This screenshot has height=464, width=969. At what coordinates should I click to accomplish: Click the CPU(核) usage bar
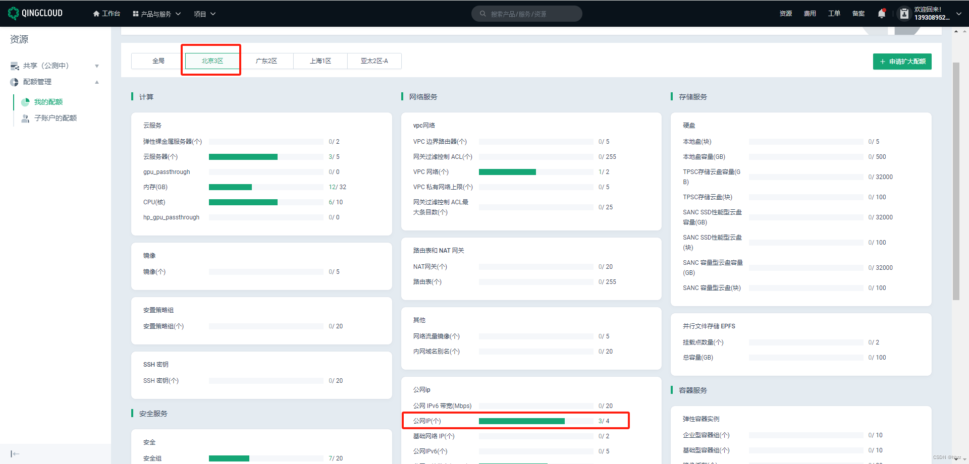(266, 202)
